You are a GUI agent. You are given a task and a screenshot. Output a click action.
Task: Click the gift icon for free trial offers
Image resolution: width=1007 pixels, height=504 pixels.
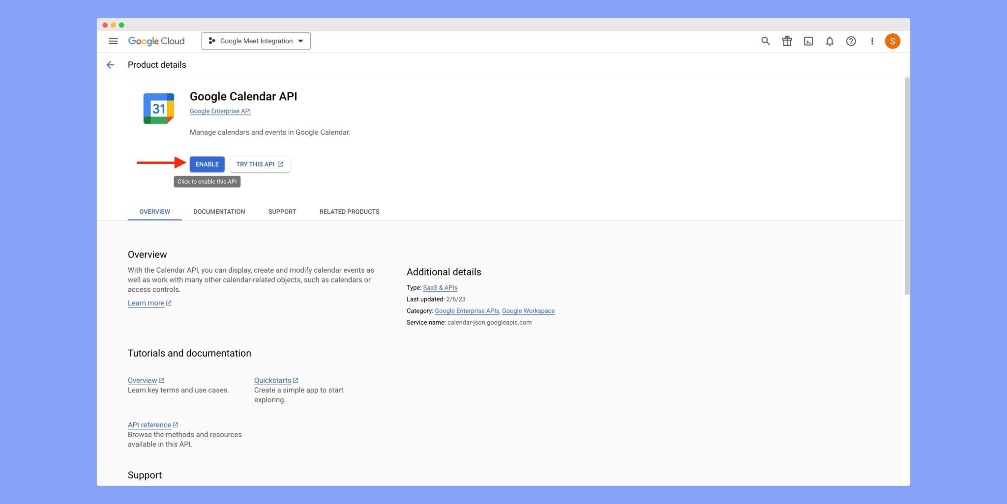click(787, 41)
